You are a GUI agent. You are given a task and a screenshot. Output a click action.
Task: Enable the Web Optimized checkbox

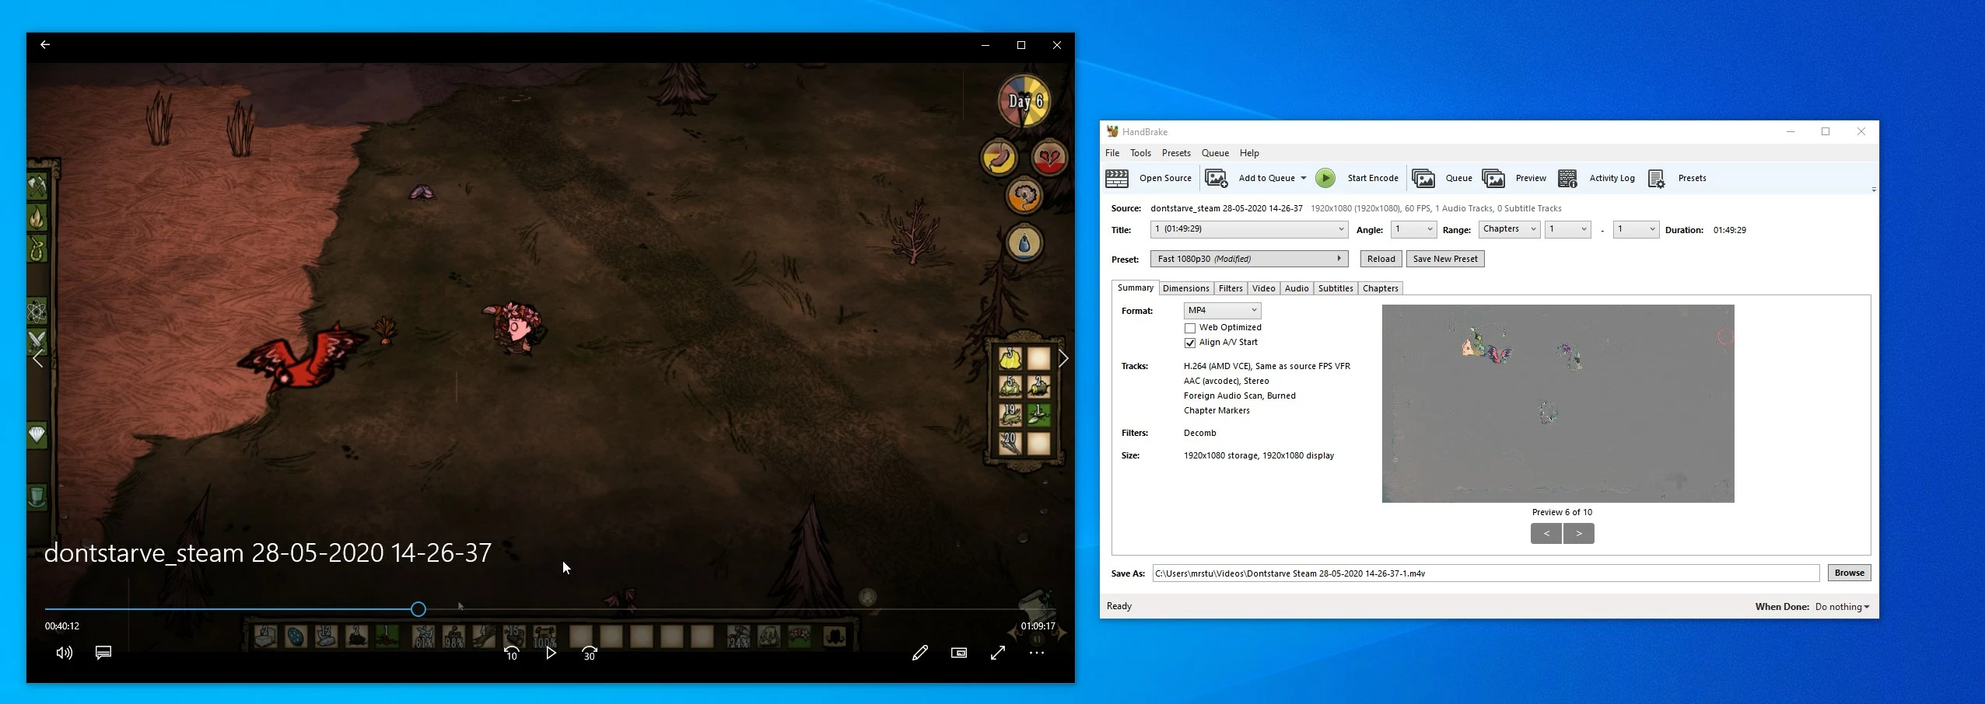1189,328
